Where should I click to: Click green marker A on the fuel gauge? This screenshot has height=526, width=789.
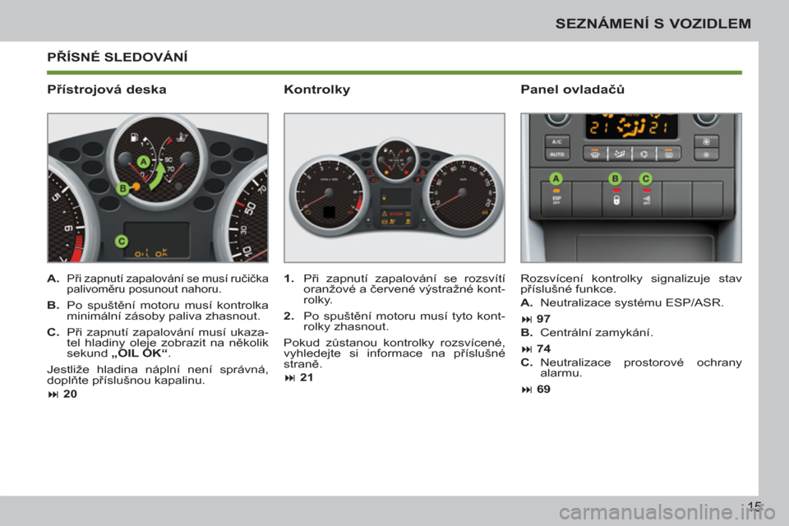tap(144, 162)
